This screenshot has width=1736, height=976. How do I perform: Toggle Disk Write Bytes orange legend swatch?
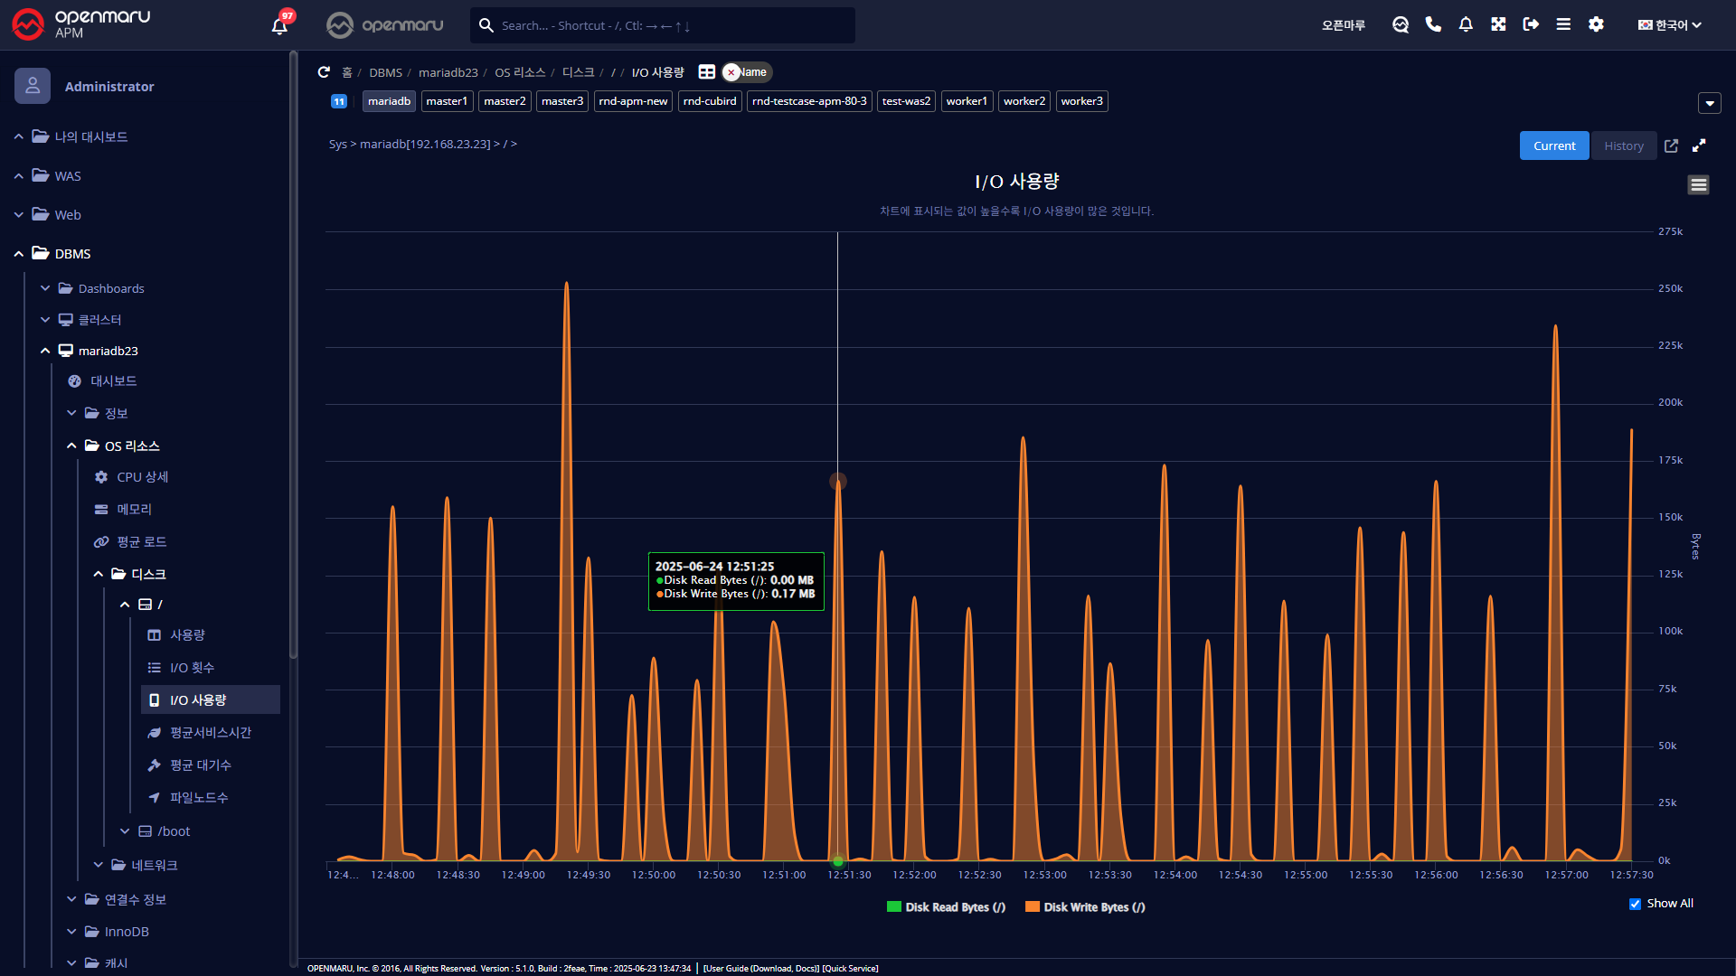pyautogui.click(x=1032, y=907)
